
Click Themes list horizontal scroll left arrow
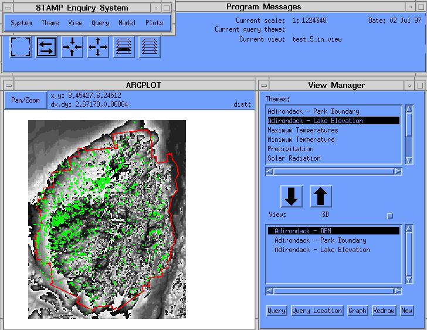pyautogui.click(x=269, y=171)
